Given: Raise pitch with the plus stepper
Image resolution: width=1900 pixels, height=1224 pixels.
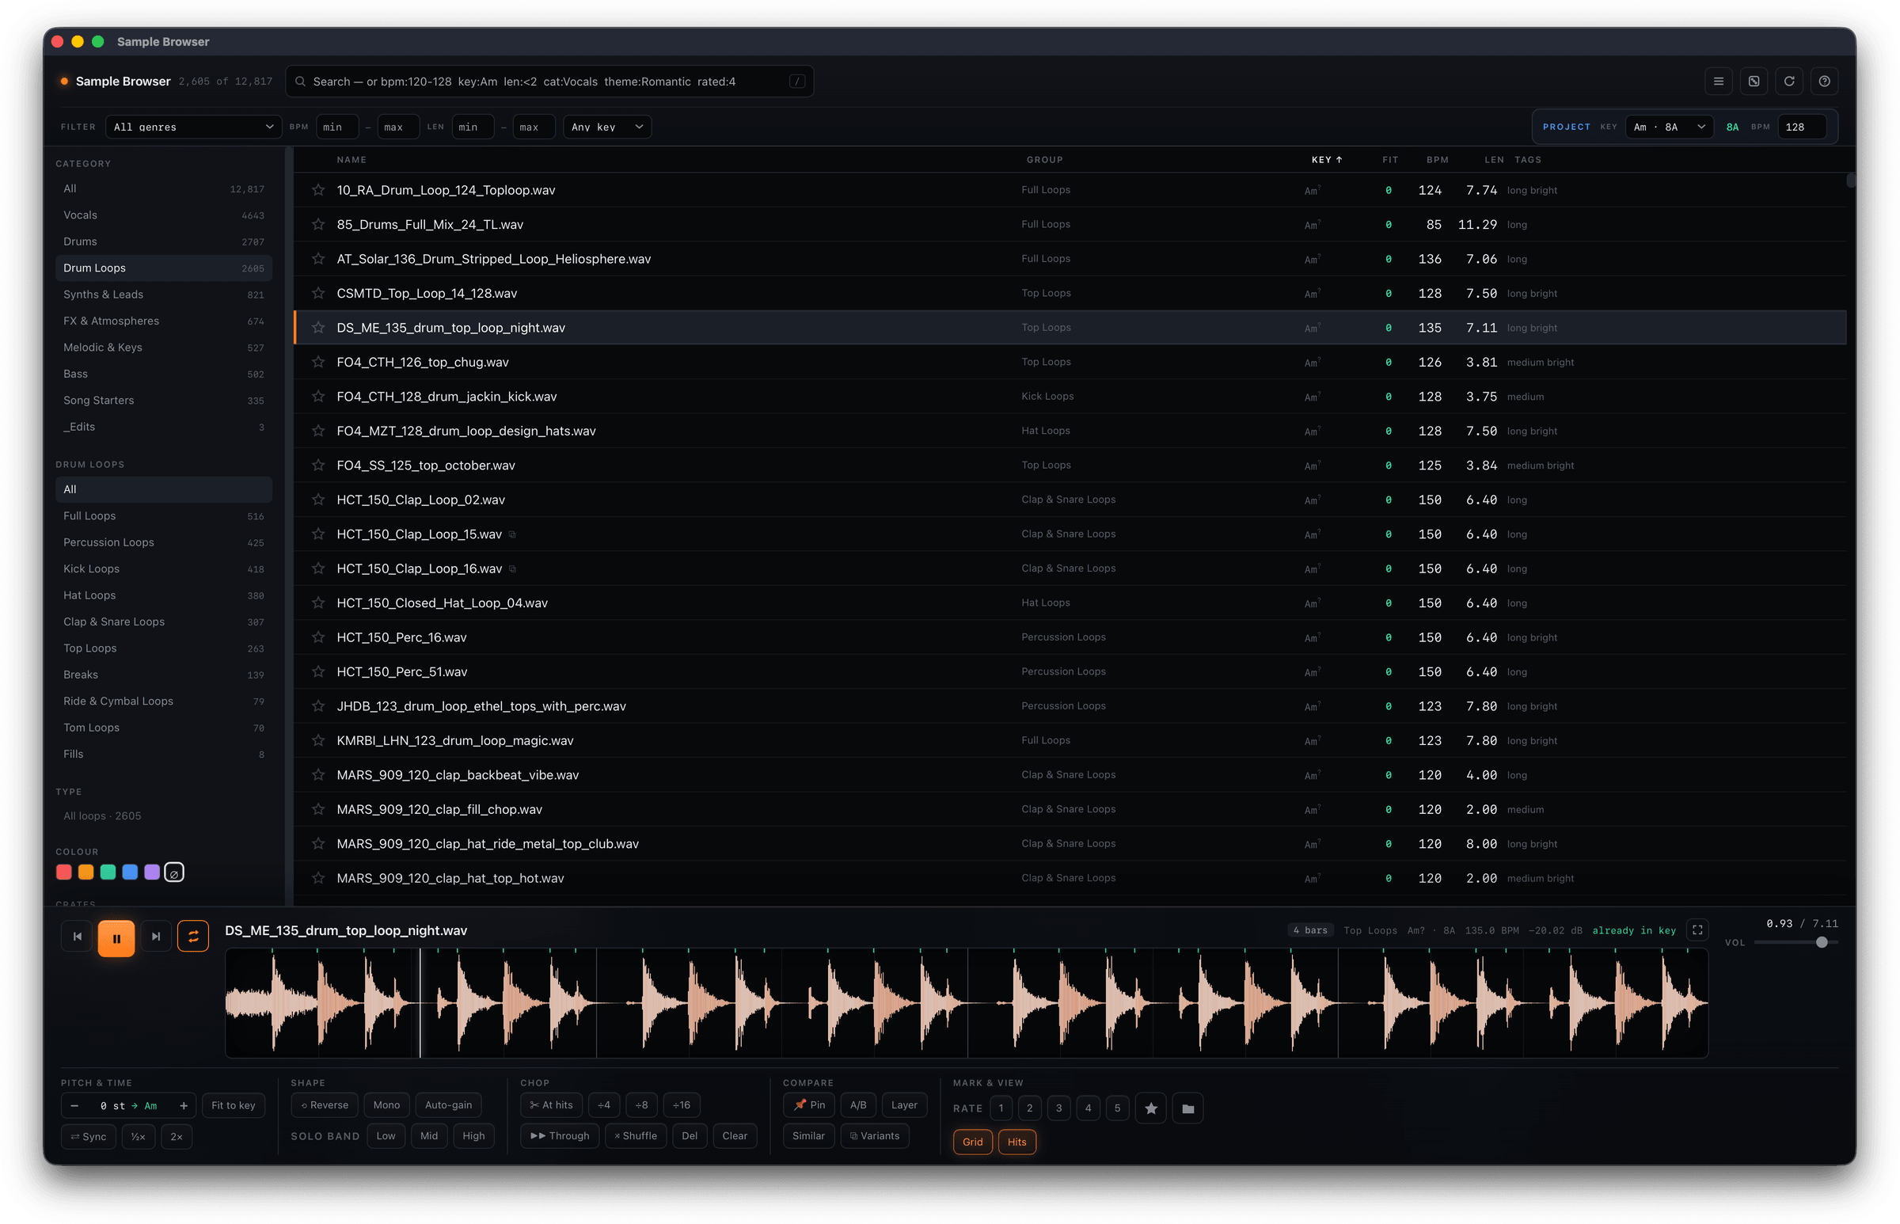Looking at the screenshot, I should click(184, 1105).
